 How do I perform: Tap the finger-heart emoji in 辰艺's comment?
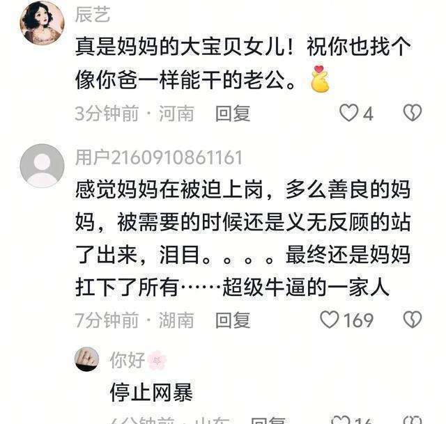pyautogui.click(x=320, y=79)
